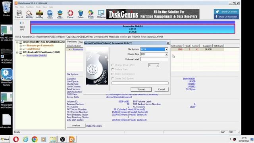
Task: Select the Phone Flash Tool Lite desktop icon
Action: (6, 77)
